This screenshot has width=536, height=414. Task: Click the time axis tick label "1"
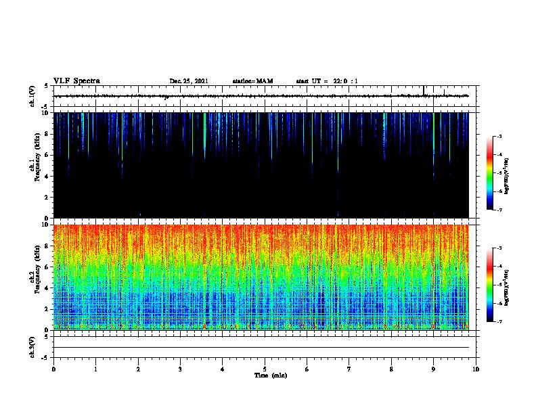(x=95, y=369)
